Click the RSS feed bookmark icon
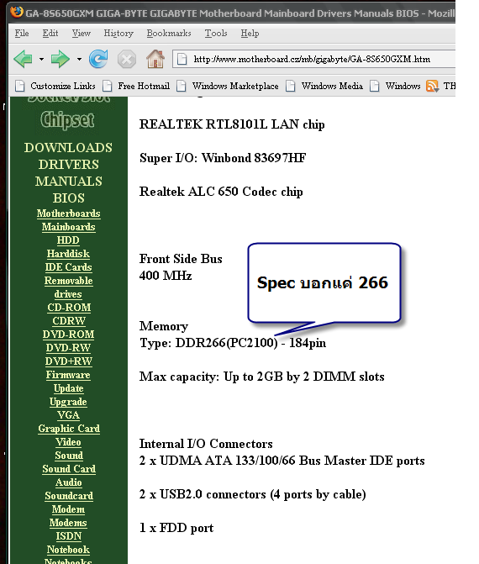 pyautogui.click(x=432, y=86)
